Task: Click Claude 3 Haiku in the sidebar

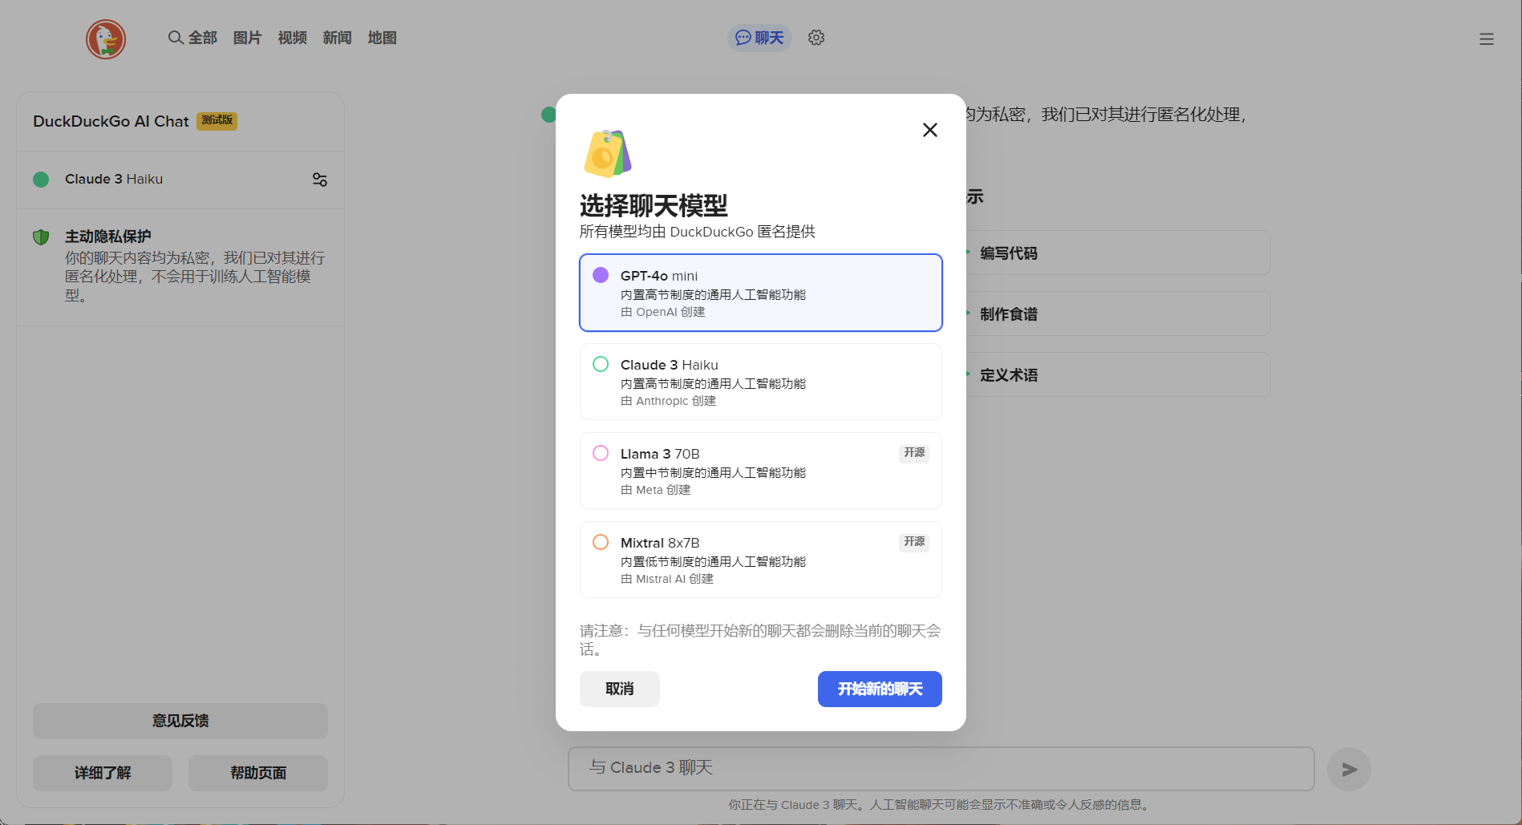Action: (x=114, y=179)
